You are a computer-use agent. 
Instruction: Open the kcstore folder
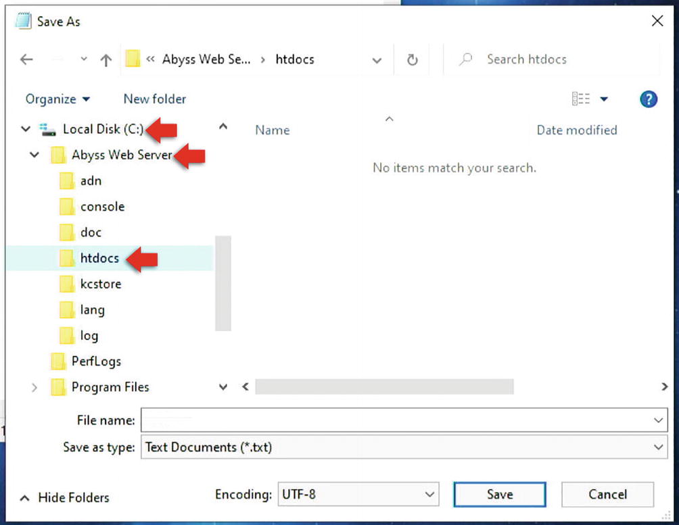pos(101,284)
